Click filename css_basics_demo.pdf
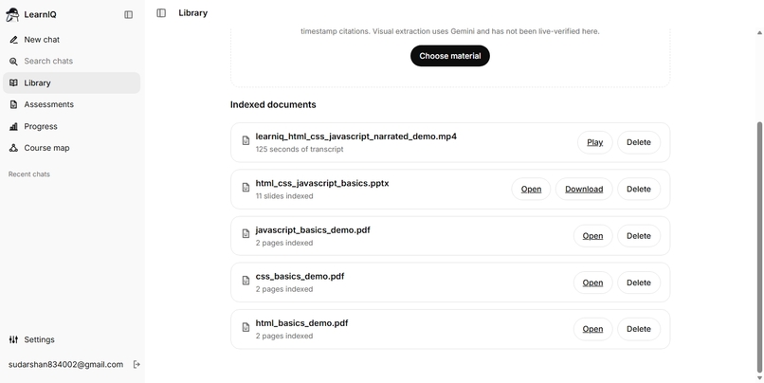 300,276
